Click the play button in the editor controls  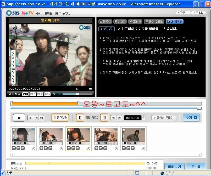(x=19, y=118)
